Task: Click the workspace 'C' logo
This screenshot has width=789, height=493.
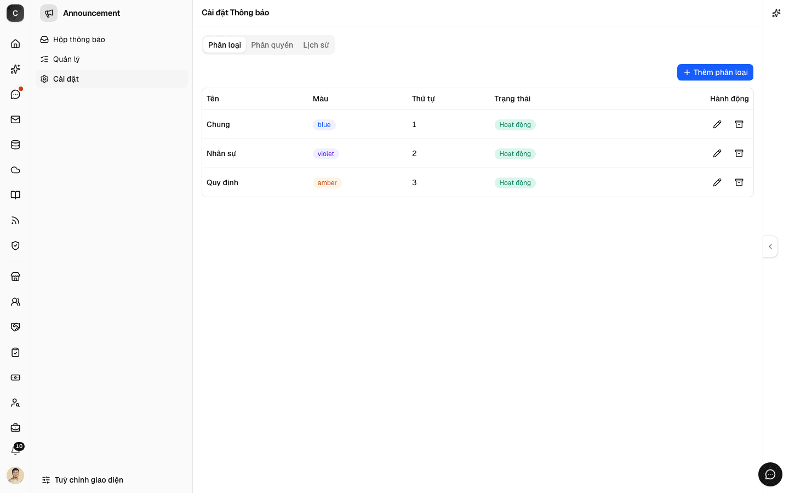Action: click(x=15, y=13)
